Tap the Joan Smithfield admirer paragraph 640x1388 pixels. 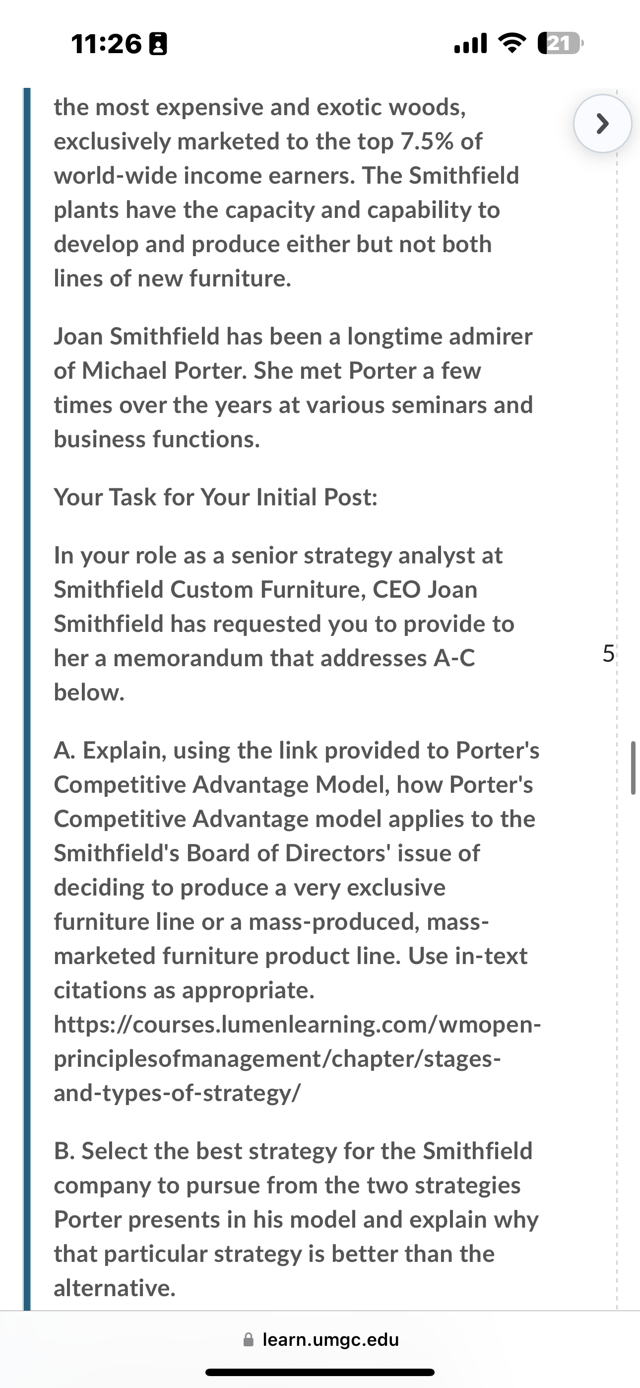293,388
